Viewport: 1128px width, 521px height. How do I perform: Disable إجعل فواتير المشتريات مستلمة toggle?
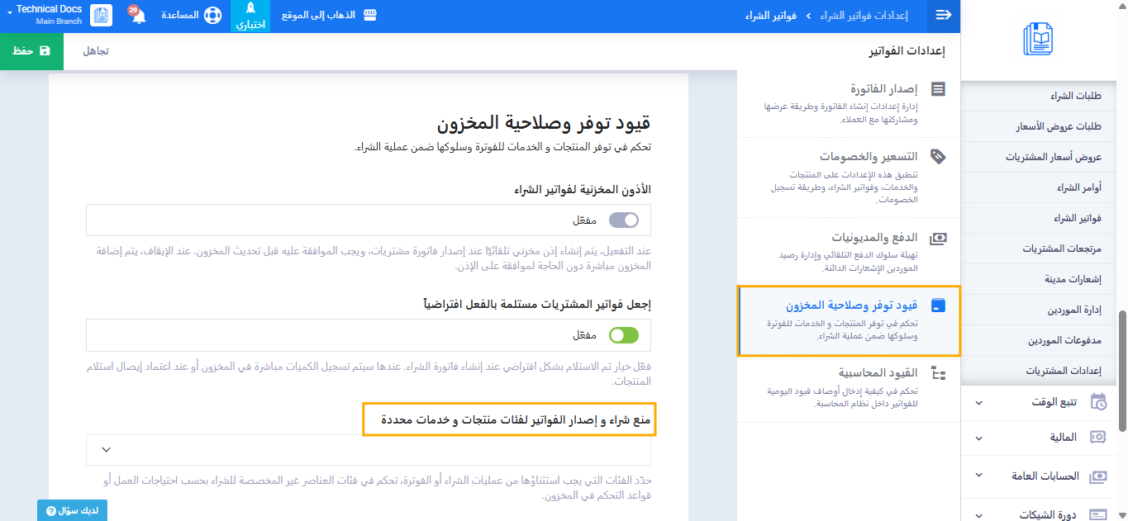(624, 335)
